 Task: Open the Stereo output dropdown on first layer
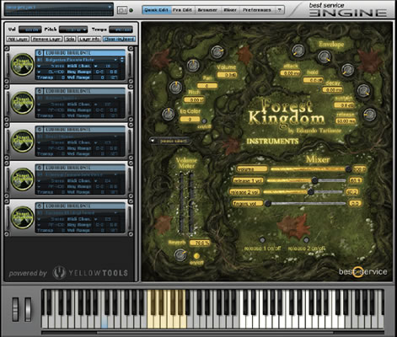click(x=39, y=66)
